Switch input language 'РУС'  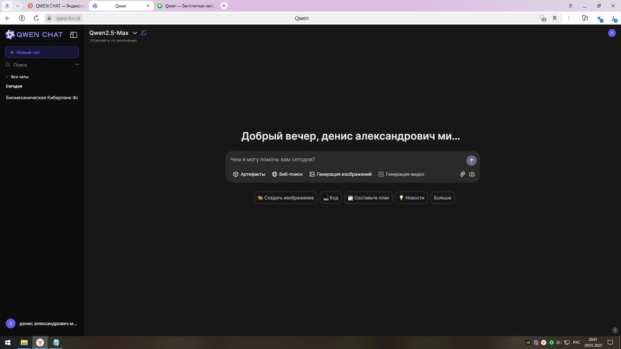[576, 343]
